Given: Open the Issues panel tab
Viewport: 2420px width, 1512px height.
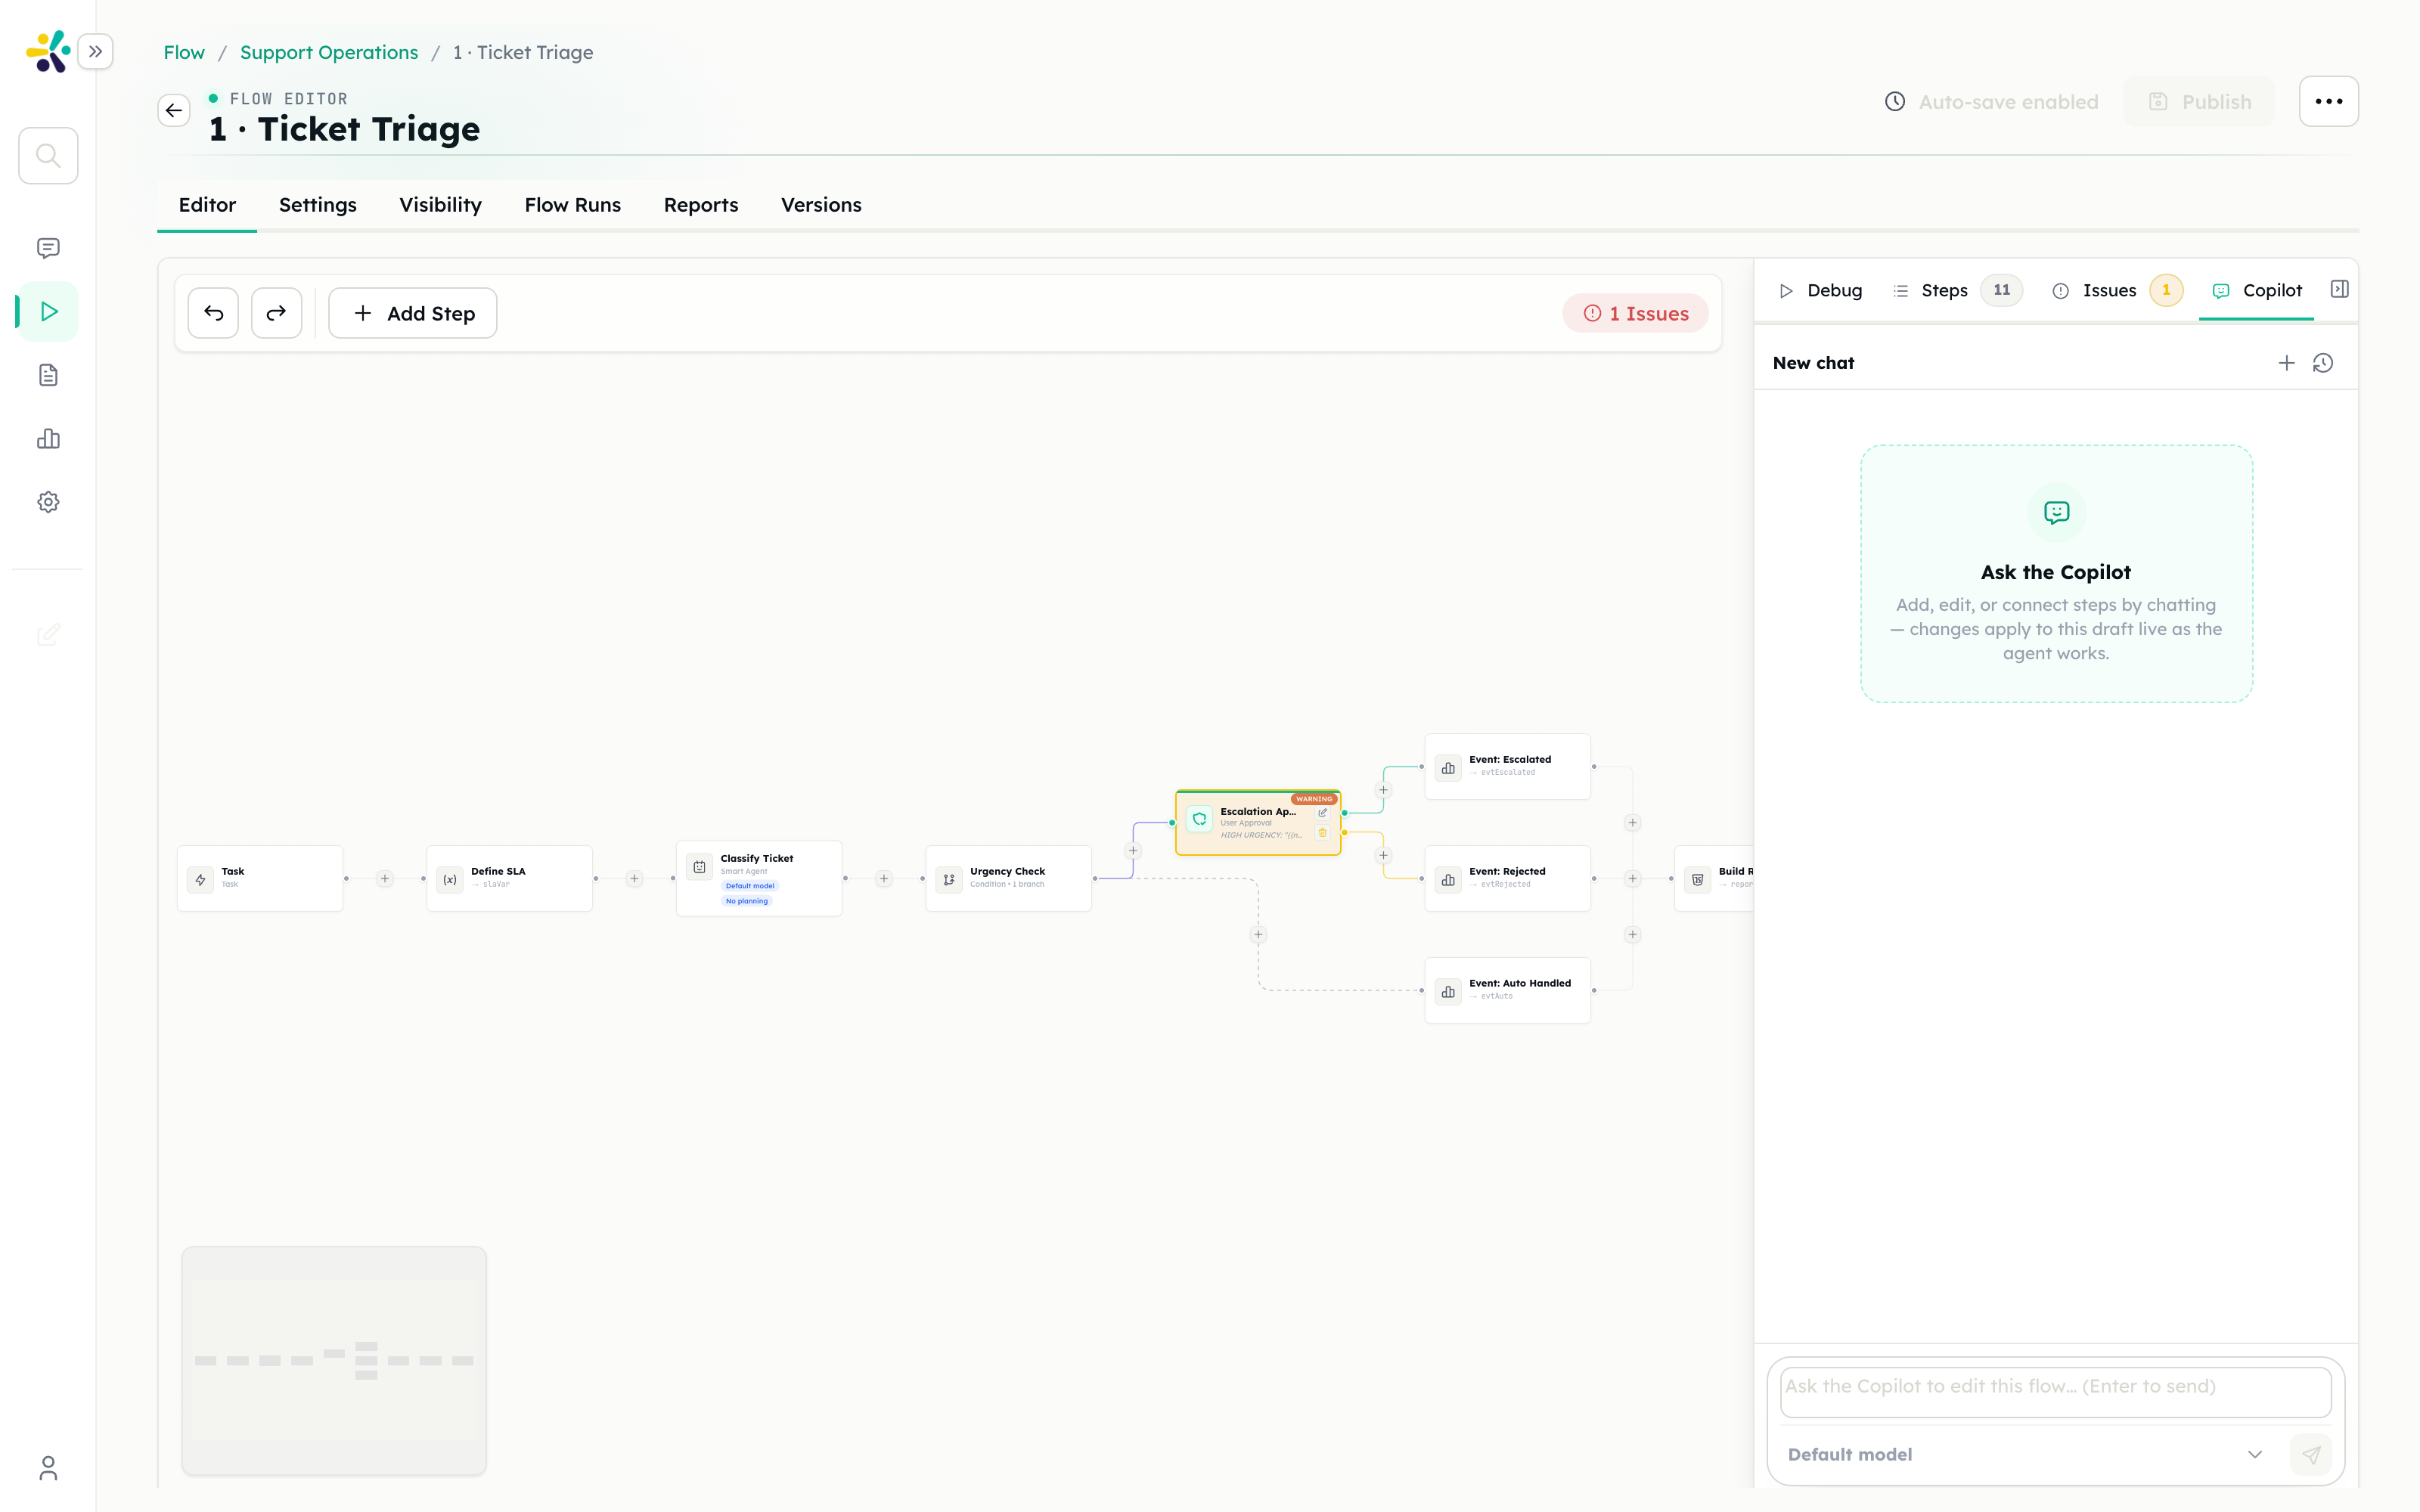Looking at the screenshot, I should 2116,290.
